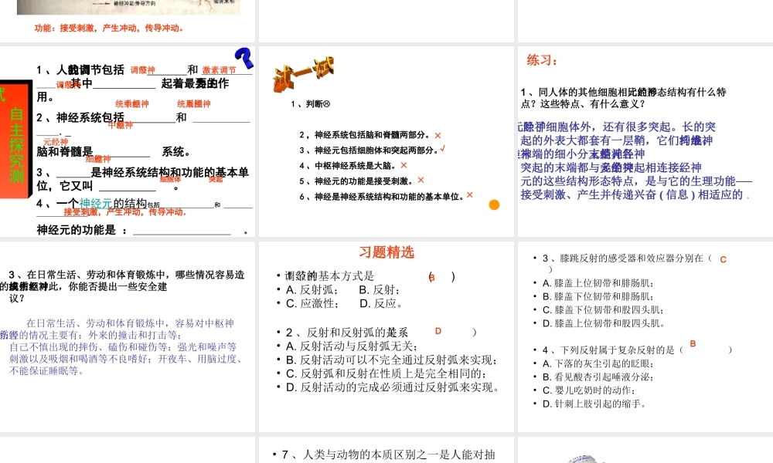Select option B. 膝盖下位韧带和腓肠肌
The width and height of the screenshot is (773, 463).
598,296
